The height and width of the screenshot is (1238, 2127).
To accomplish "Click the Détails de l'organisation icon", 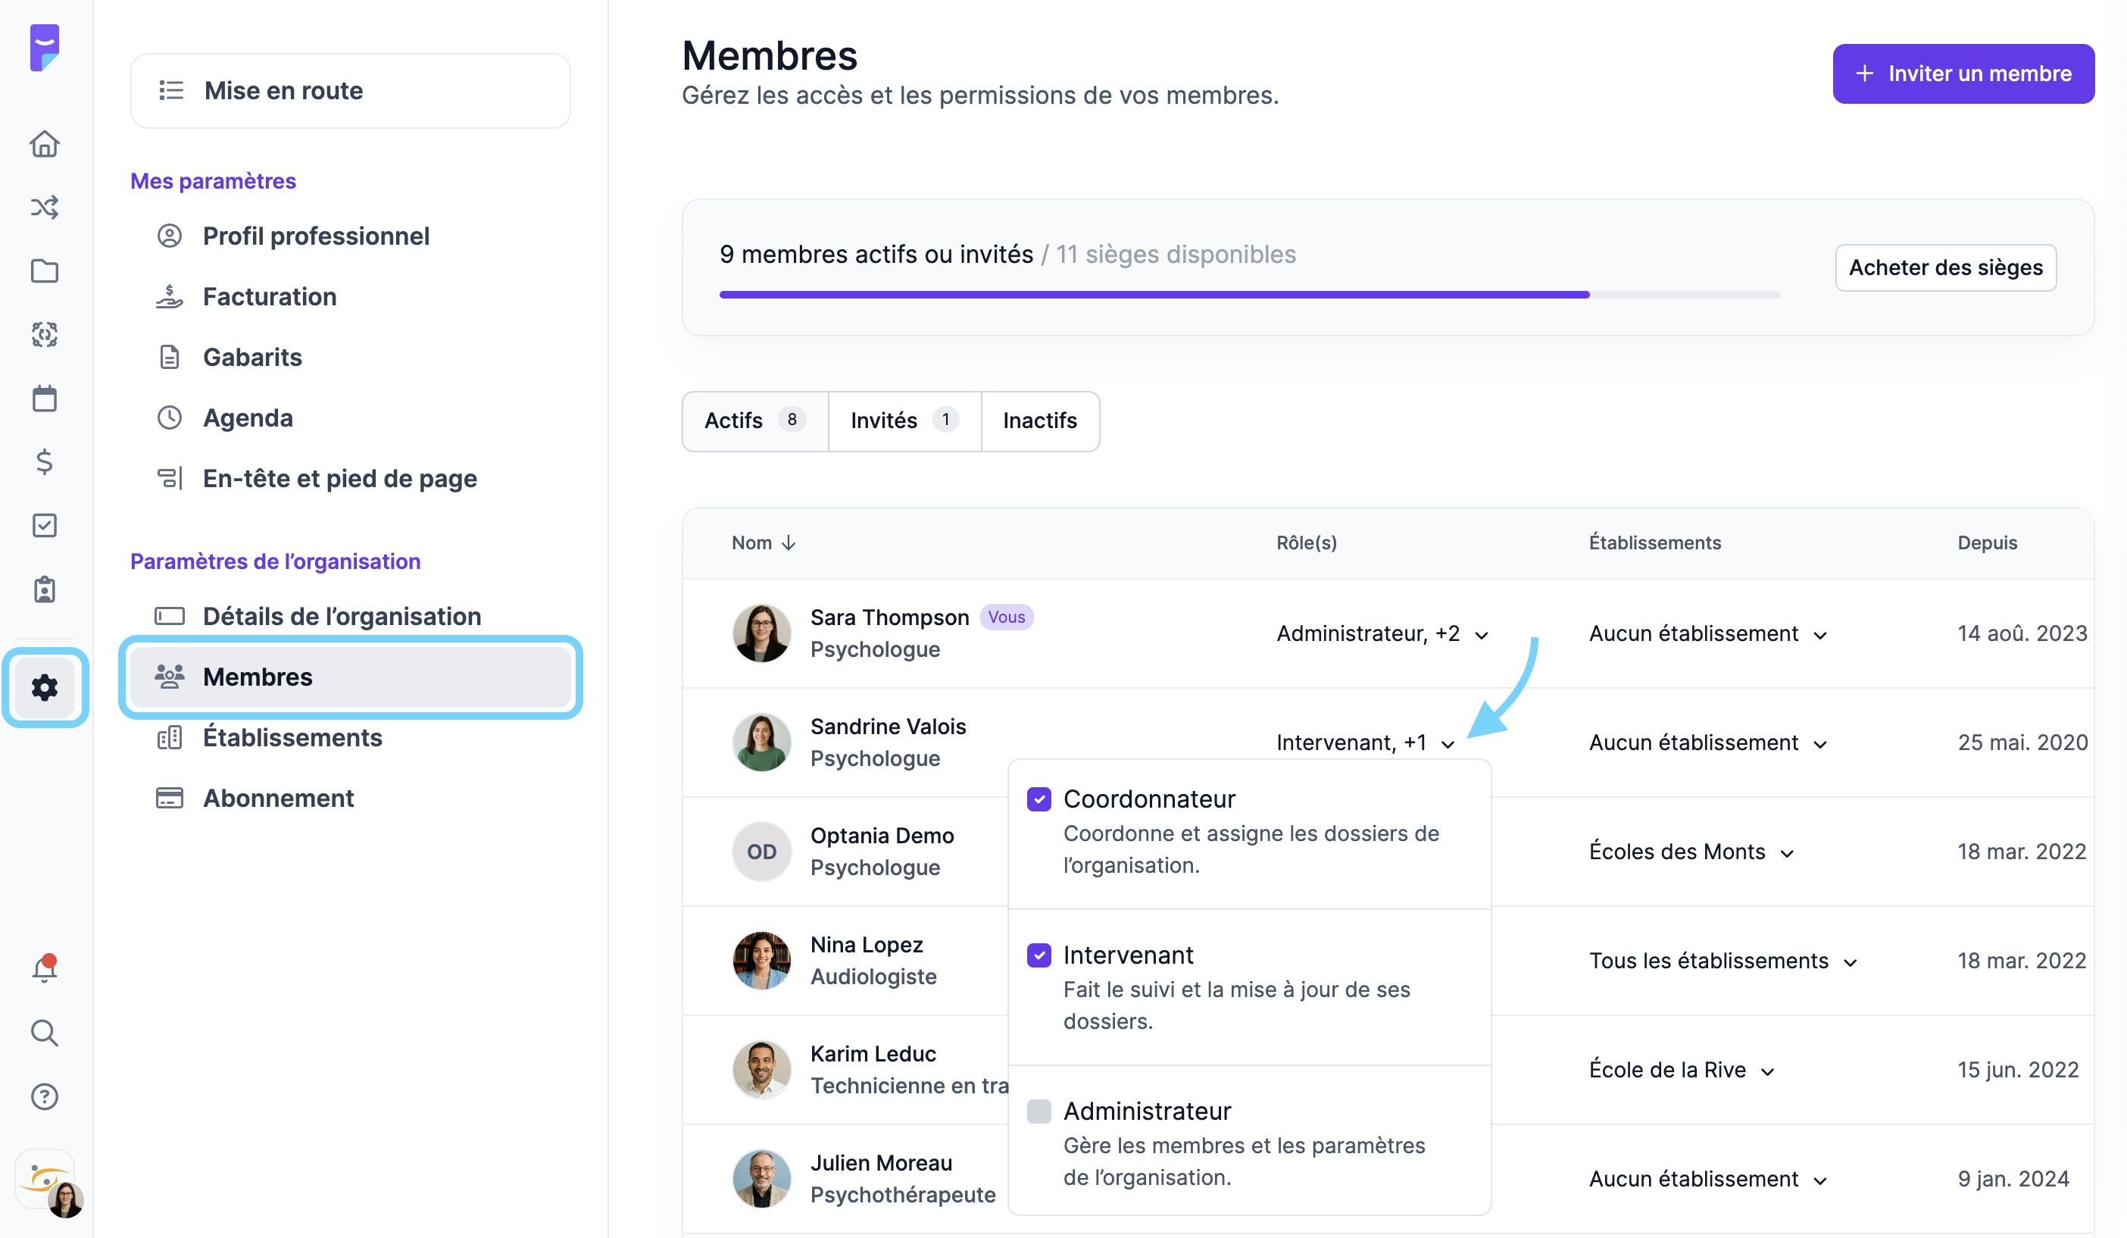I will [x=170, y=617].
